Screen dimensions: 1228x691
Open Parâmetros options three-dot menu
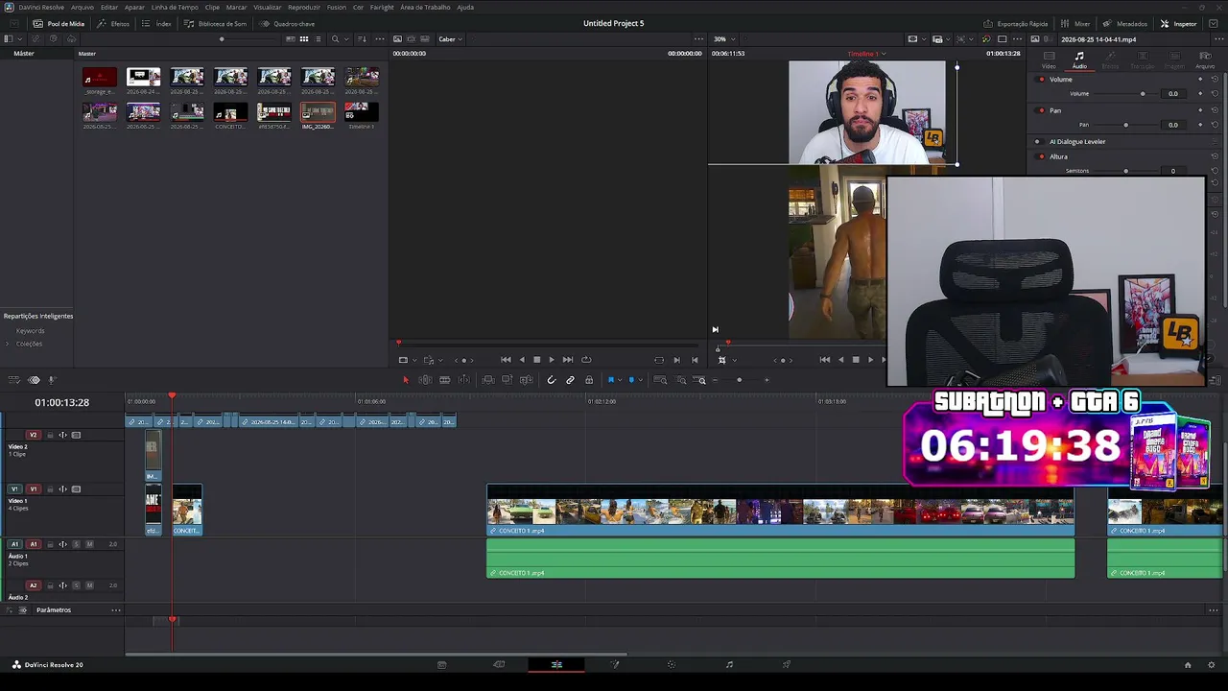pos(116,610)
